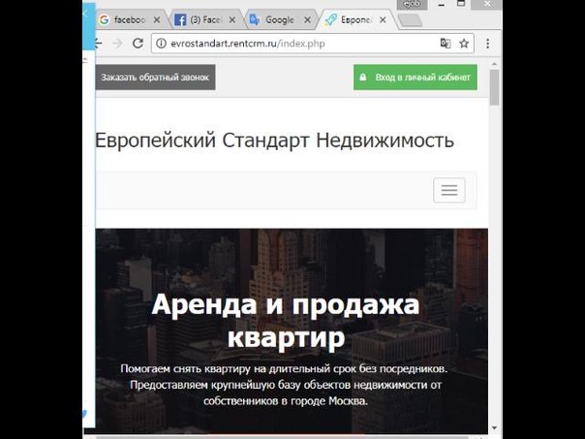Click the scrollbar down arrow

(x=494, y=427)
